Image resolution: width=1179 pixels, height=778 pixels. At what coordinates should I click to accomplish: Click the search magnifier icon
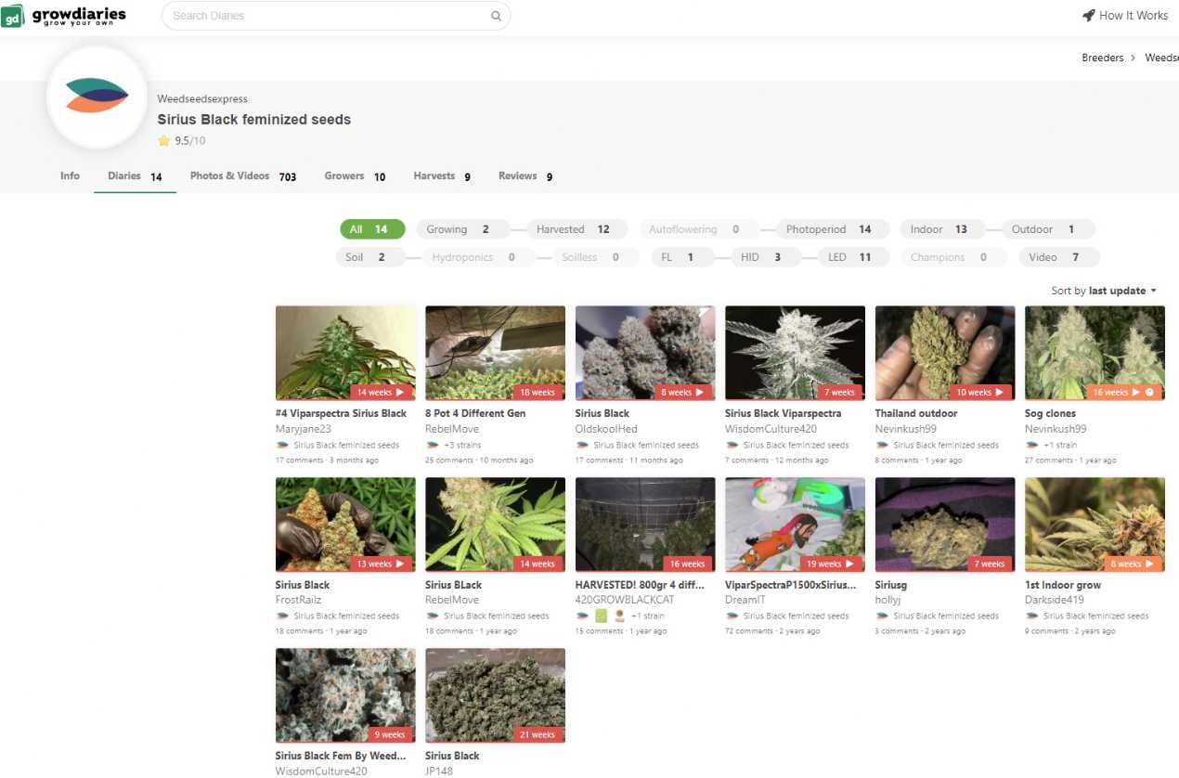click(x=496, y=16)
